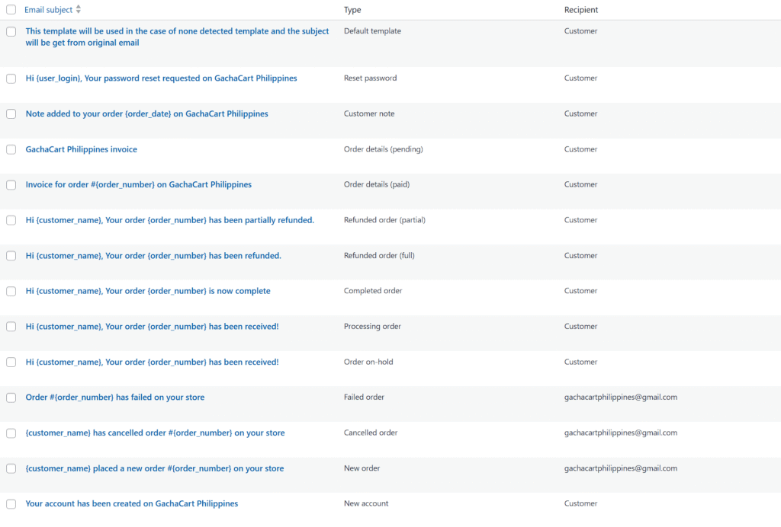Check the Cancelled order row checkbox
The width and height of the screenshot is (781, 527).
point(11,433)
